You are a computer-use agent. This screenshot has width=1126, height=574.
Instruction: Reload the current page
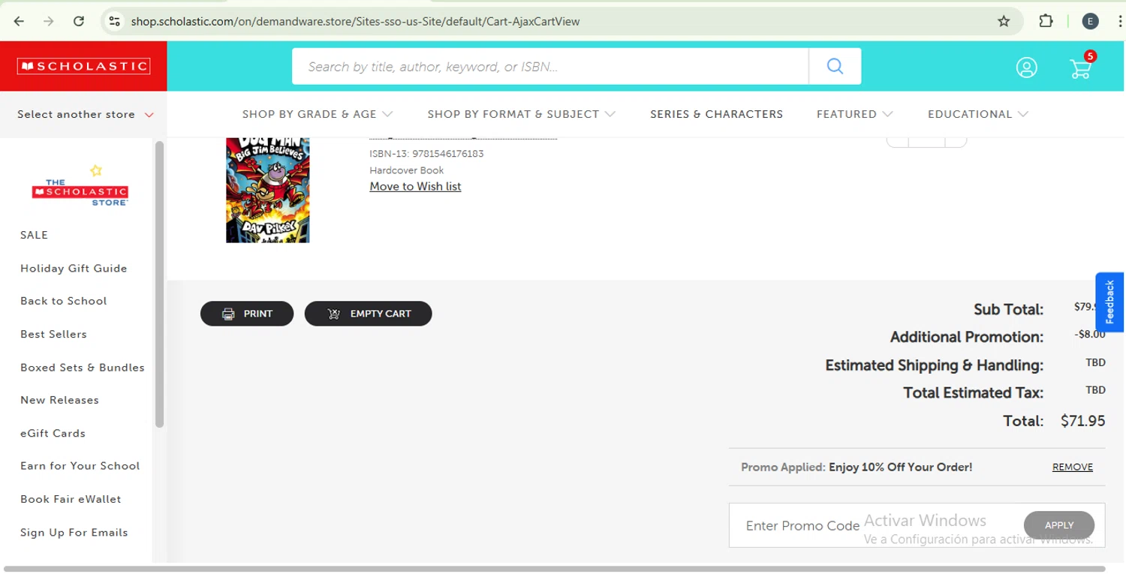coord(79,21)
